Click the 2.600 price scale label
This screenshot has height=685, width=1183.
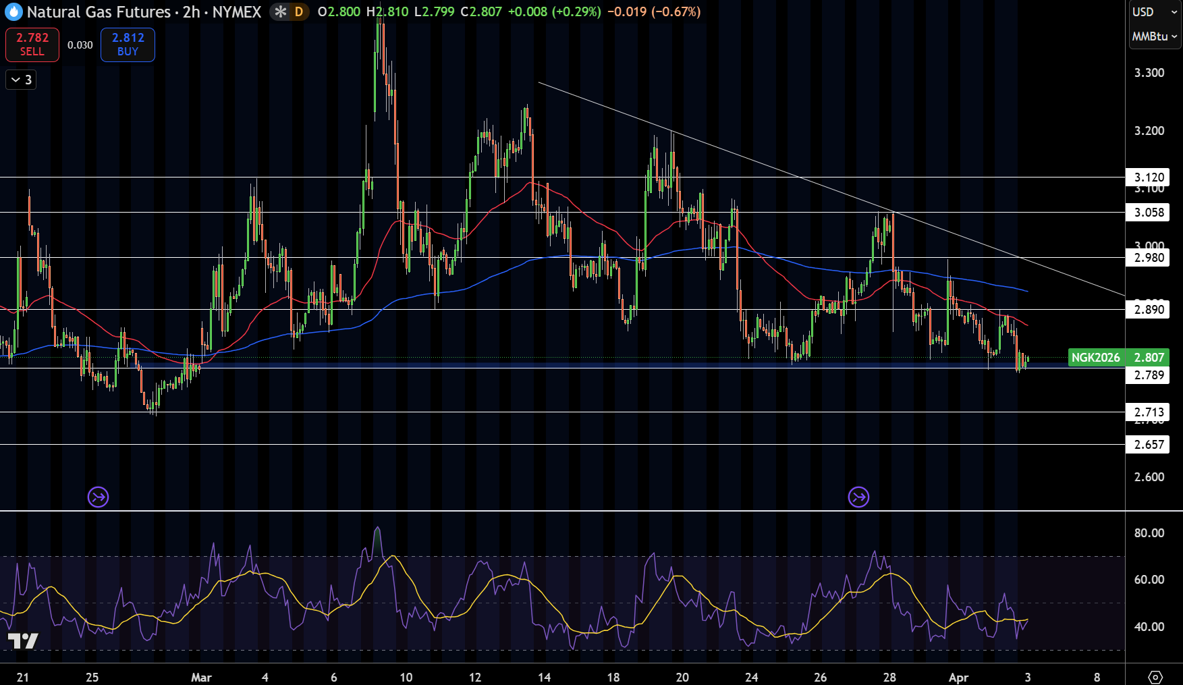[1149, 477]
